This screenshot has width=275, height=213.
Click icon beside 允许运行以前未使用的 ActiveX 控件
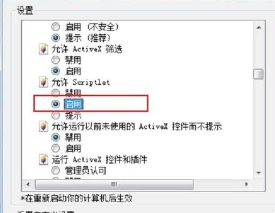[x=43, y=126]
